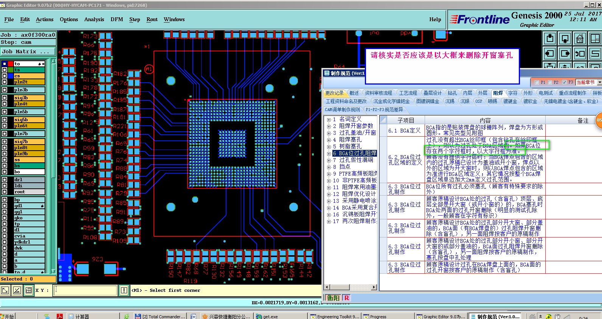Toggle display checkbox for layer sig3b
The image size is (602, 319).
(x=4, y=98)
